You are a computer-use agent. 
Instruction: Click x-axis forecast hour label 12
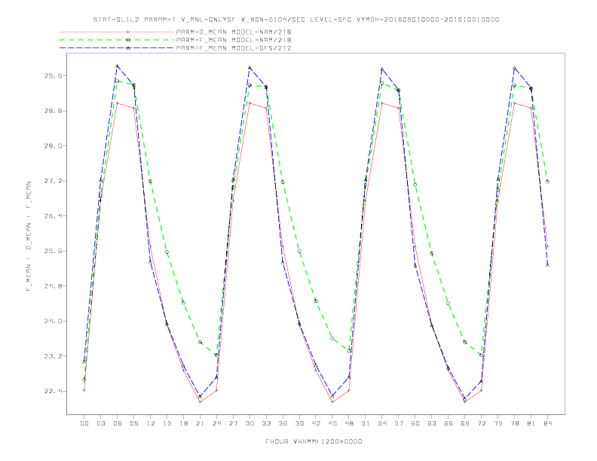[151, 423]
